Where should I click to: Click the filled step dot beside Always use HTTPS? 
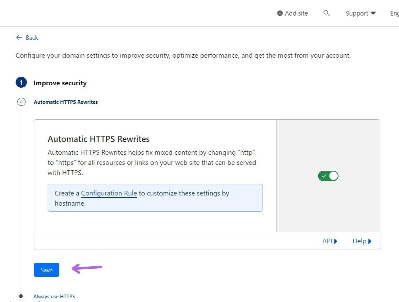point(21,296)
